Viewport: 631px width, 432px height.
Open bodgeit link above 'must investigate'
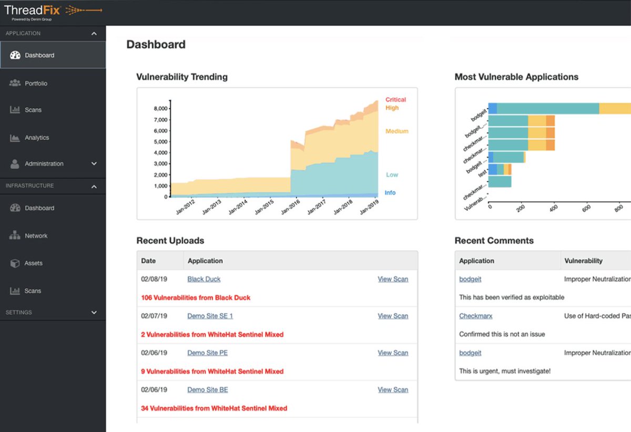470,353
